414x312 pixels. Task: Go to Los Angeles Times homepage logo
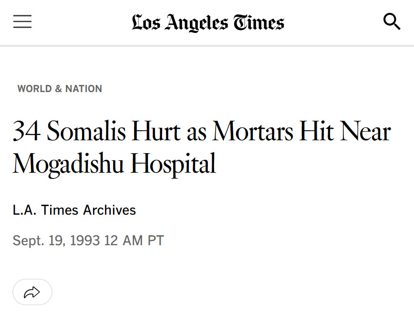coord(207,22)
